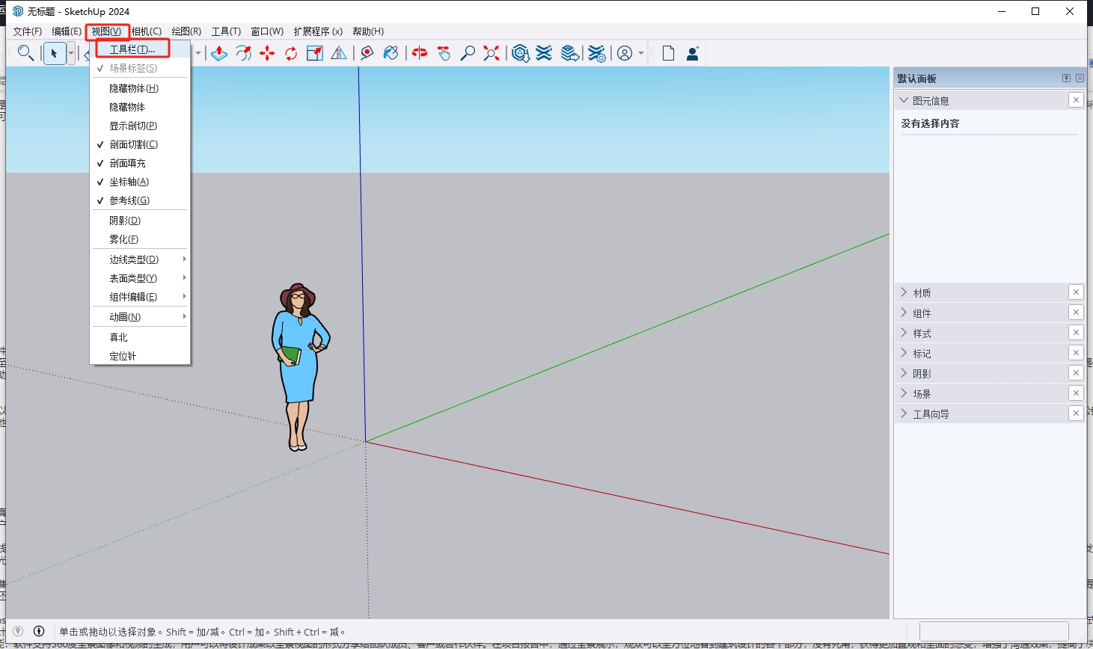Viewport: 1093px width, 649px height.
Task: Open the Extension Warehouse icon
Action: tap(545, 53)
